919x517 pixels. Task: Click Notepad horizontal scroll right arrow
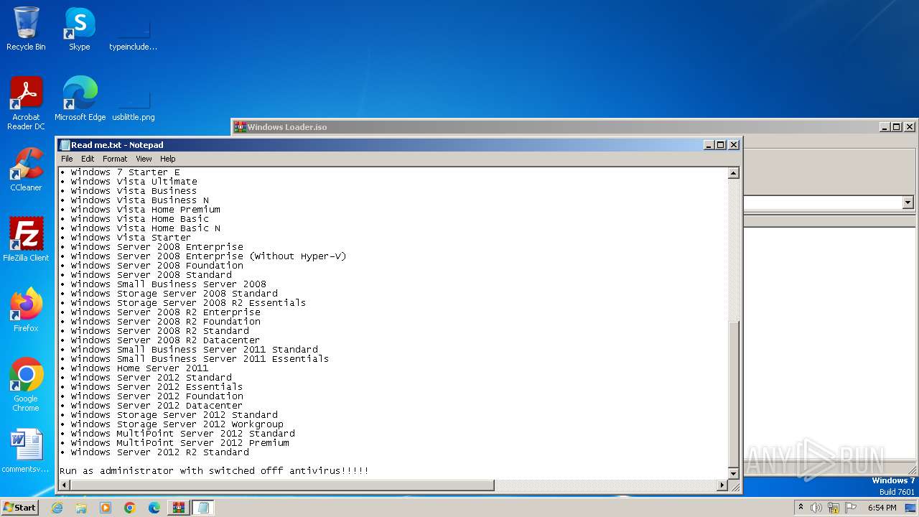coord(722,485)
